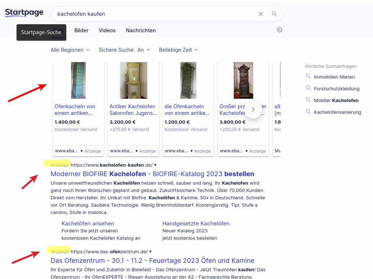Expand the Anzeige arrow on the 3.200,00 € card
Screen dimensions: 373x279
coord(137,151)
